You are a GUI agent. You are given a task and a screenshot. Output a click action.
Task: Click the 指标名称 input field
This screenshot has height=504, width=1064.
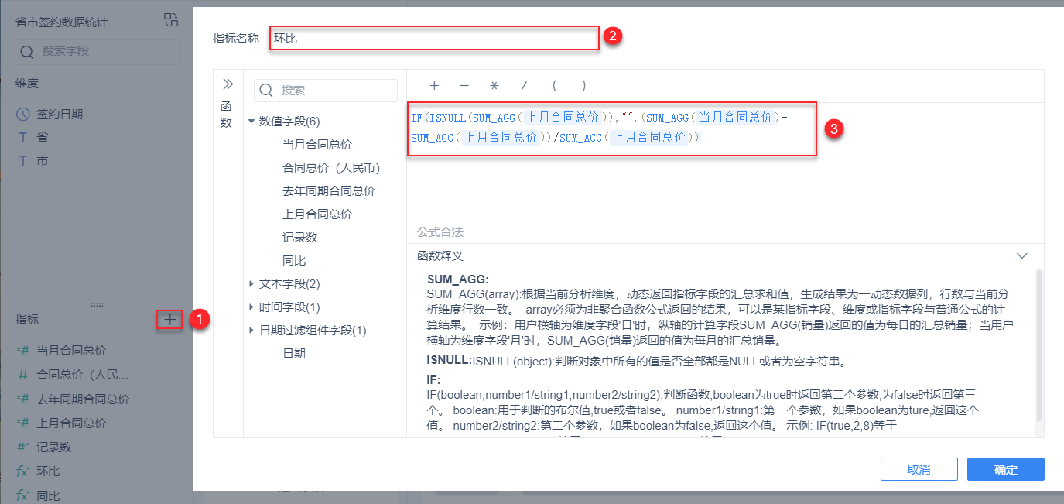[434, 38]
